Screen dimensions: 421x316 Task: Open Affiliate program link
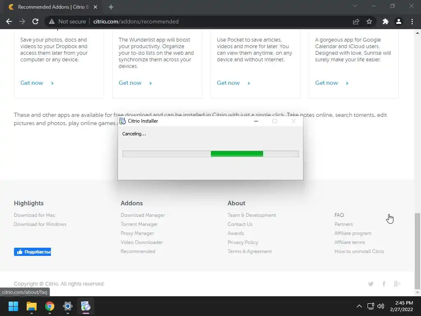click(x=353, y=233)
